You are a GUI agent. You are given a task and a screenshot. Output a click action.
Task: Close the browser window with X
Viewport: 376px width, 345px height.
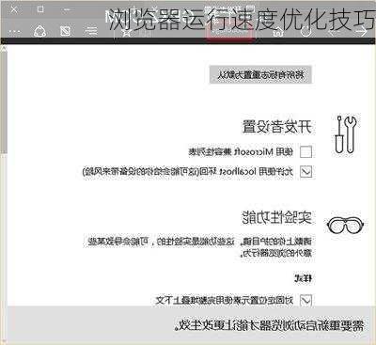14,9
